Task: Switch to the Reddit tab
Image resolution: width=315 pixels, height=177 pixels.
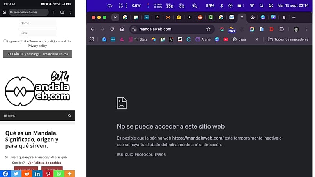Action: [x=200, y=18]
